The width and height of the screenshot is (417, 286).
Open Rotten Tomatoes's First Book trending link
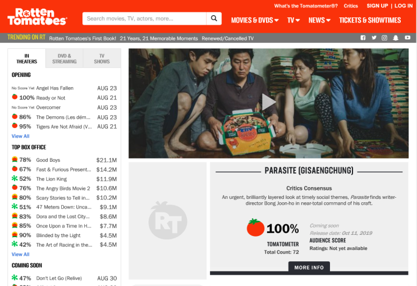click(x=83, y=38)
